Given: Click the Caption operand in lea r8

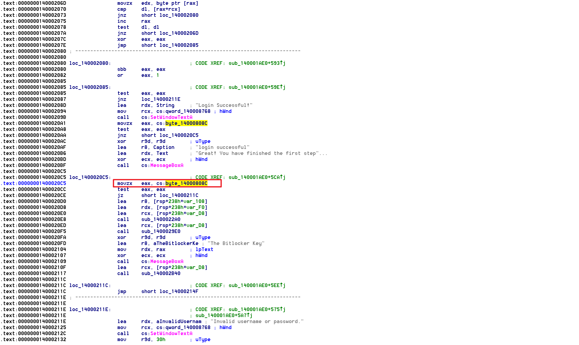Looking at the screenshot, I should point(164,147).
